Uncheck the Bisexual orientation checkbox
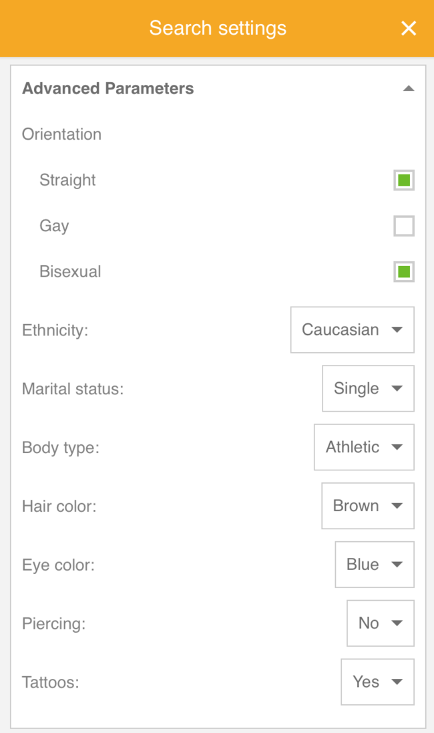 [x=403, y=272]
